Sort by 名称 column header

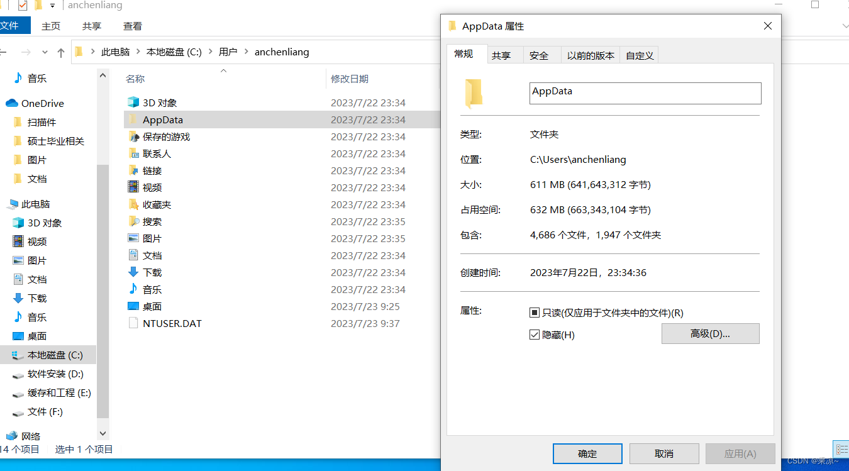[135, 79]
